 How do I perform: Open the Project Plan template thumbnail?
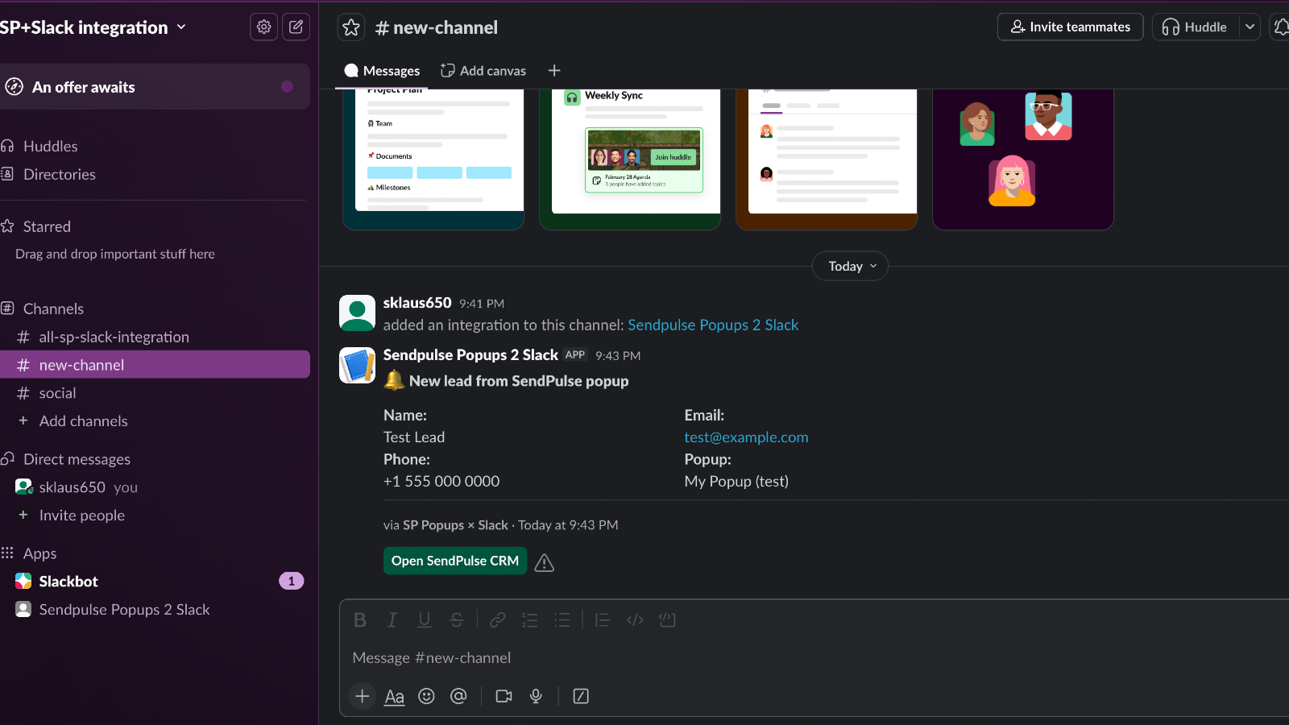point(433,159)
